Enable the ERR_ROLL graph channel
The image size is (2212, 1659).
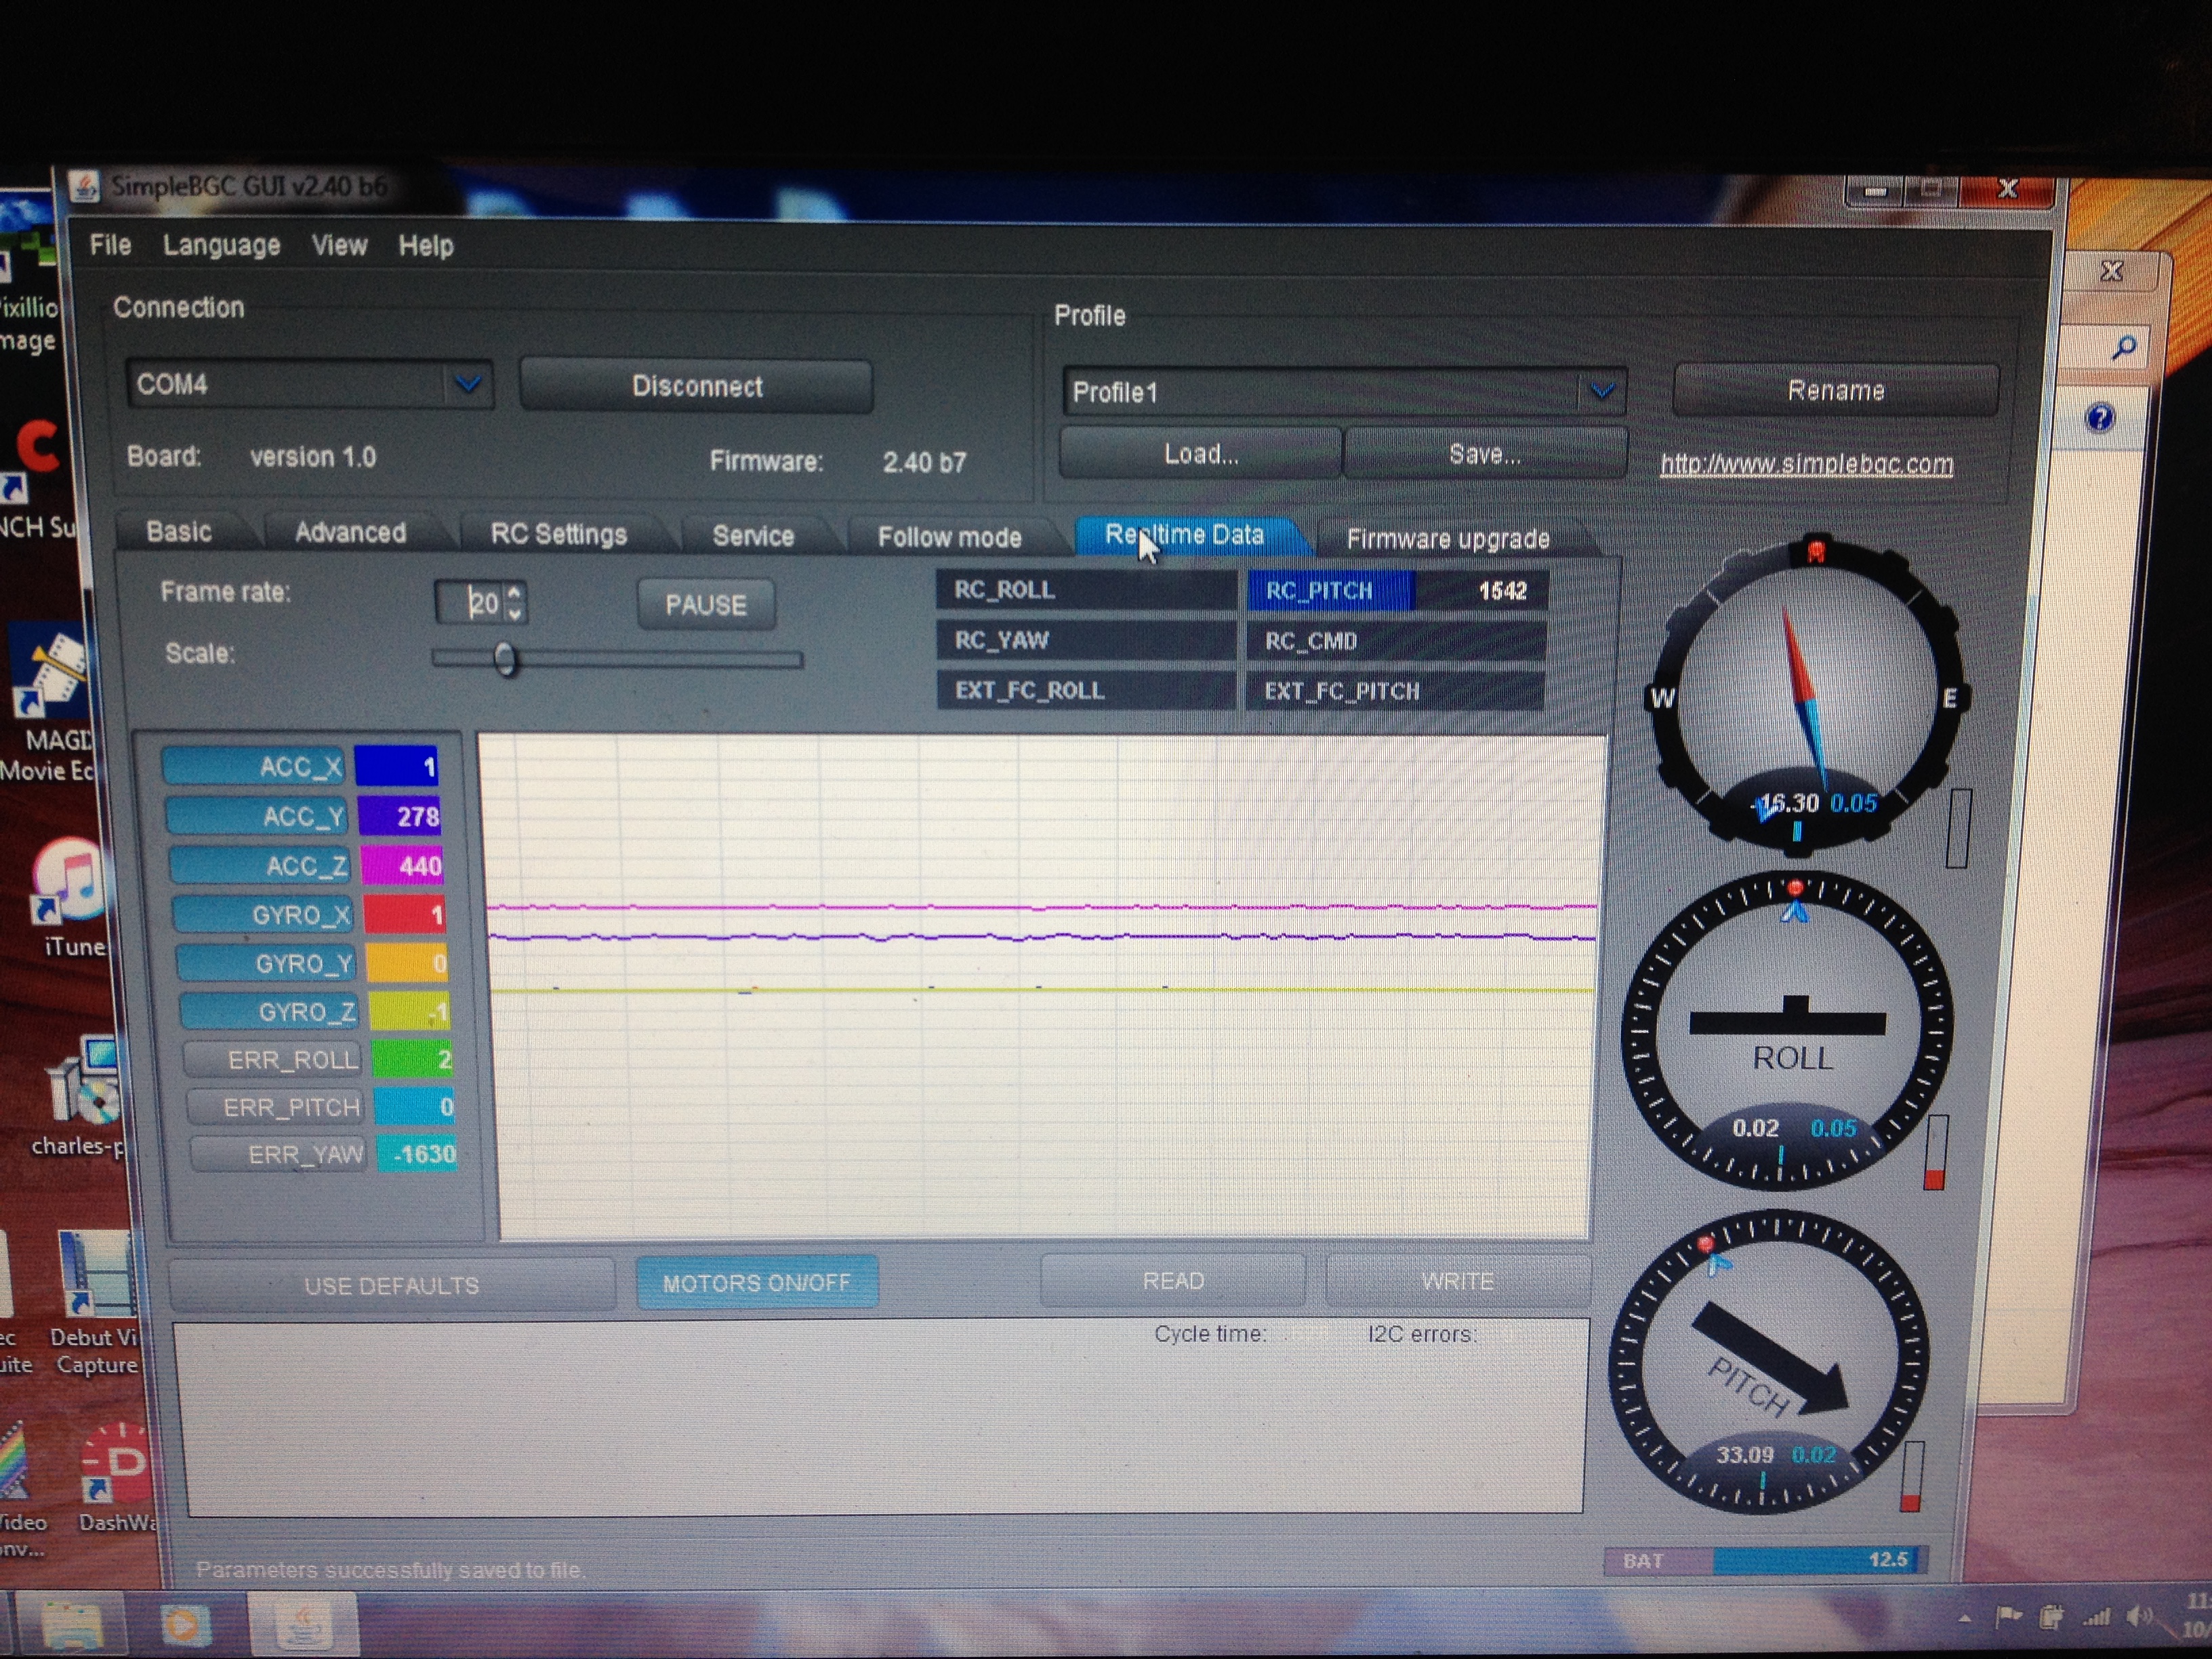click(273, 1059)
